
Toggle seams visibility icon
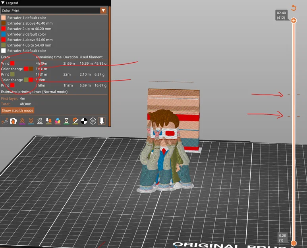click(40, 121)
